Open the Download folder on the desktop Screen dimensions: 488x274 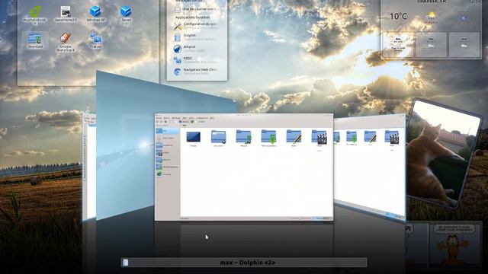(35, 40)
